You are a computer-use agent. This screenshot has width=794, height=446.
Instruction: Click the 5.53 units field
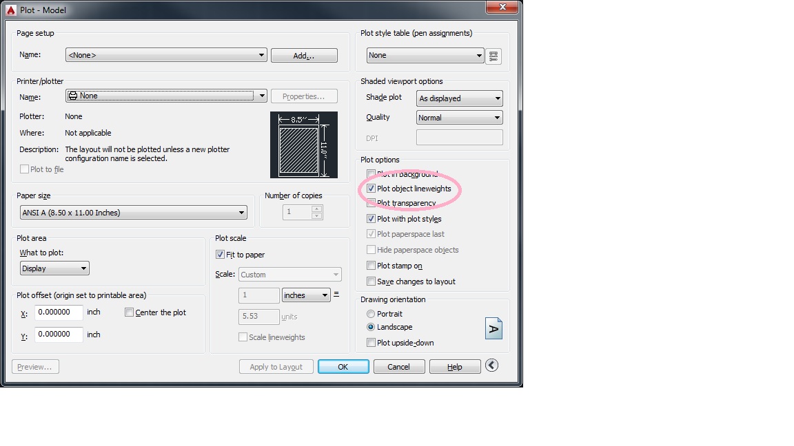[258, 316]
